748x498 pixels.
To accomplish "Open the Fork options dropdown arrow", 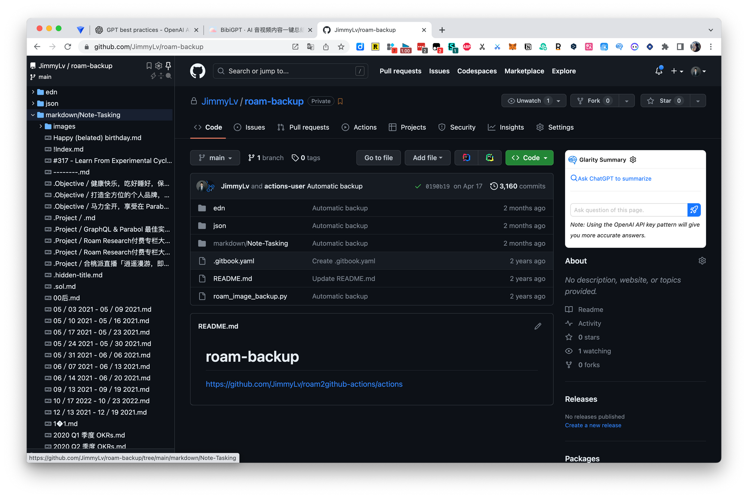I will pos(626,101).
